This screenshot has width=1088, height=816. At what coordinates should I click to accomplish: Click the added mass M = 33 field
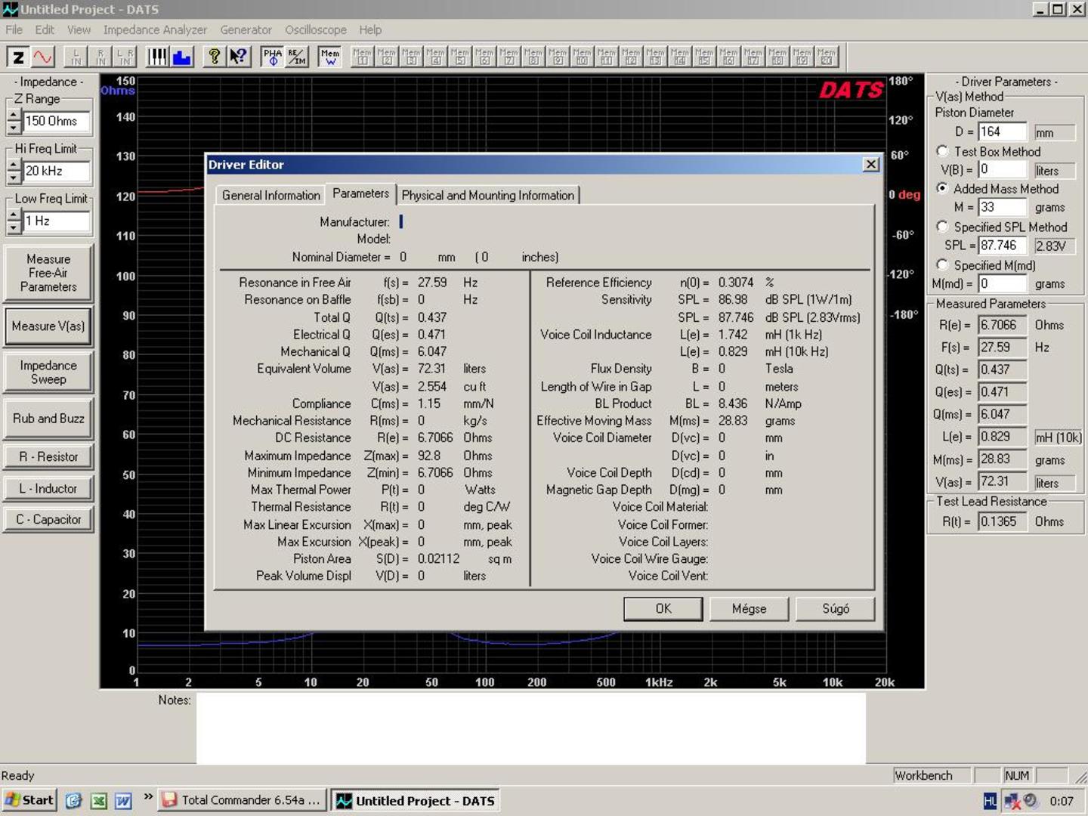coord(1003,207)
